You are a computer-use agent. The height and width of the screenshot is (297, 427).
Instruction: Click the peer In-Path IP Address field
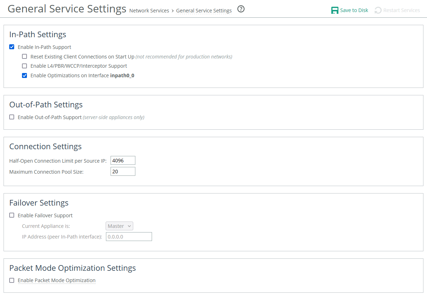click(129, 236)
